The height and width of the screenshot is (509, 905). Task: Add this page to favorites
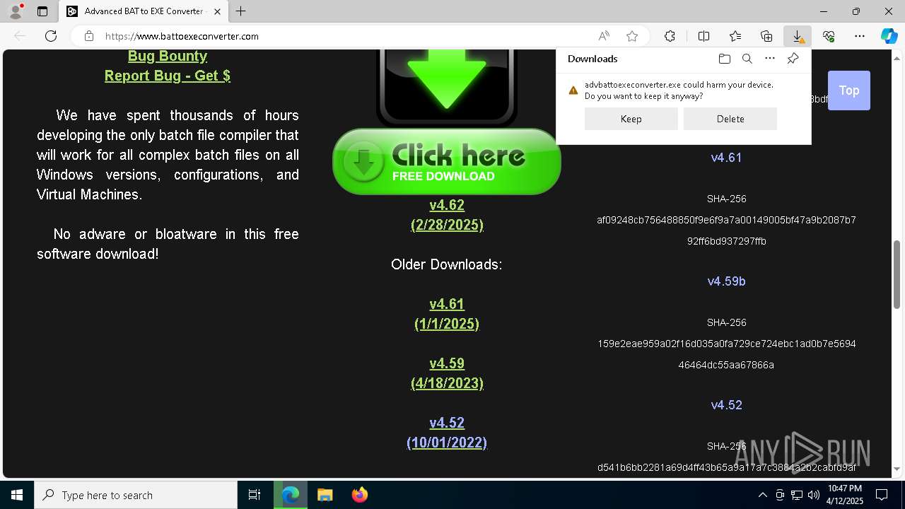632,36
